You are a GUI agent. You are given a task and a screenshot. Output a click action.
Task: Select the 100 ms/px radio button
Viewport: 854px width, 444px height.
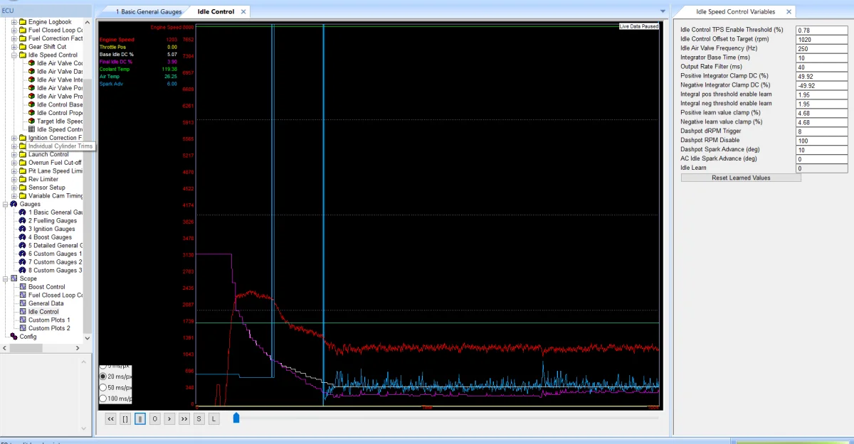point(103,399)
